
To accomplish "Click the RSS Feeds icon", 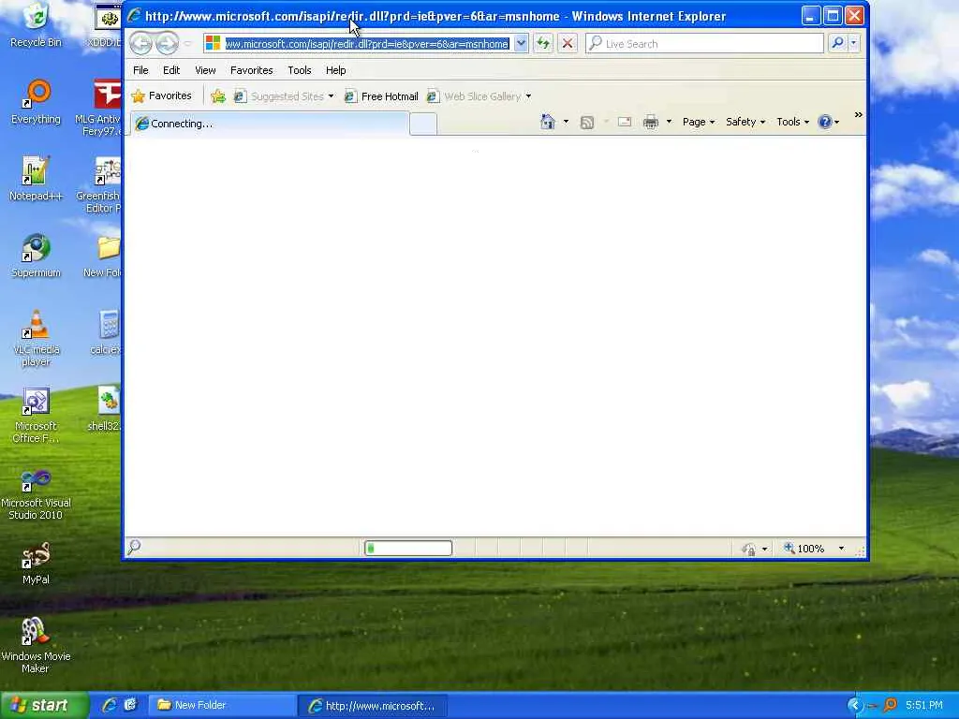I will (x=587, y=123).
